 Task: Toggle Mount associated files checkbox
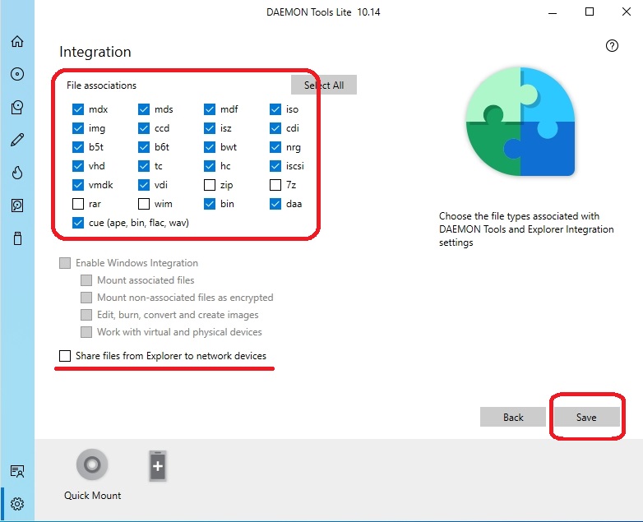click(x=86, y=280)
